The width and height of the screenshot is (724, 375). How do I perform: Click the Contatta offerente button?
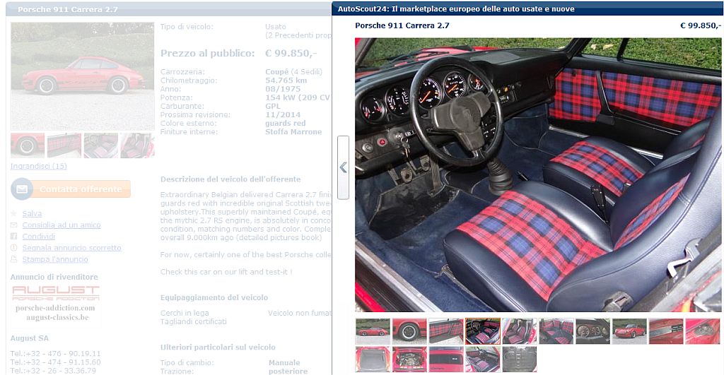(x=71, y=189)
